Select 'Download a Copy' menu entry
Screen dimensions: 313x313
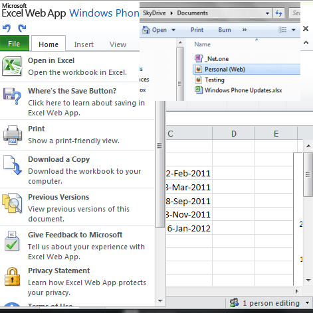[x=59, y=159]
